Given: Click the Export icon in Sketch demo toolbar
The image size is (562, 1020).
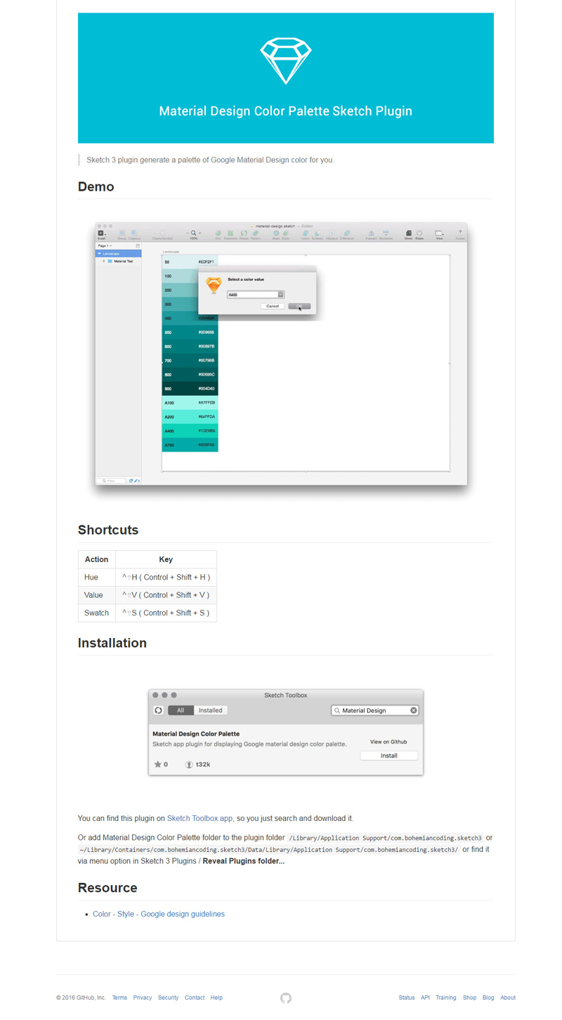Looking at the screenshot, I should pos(460,234).
